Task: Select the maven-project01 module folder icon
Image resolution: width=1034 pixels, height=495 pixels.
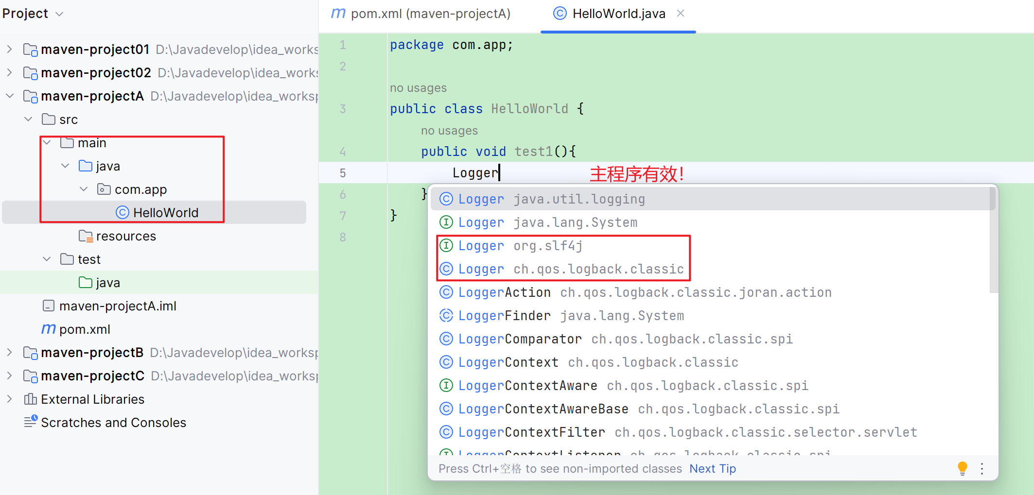Action: tap(31, 50)
